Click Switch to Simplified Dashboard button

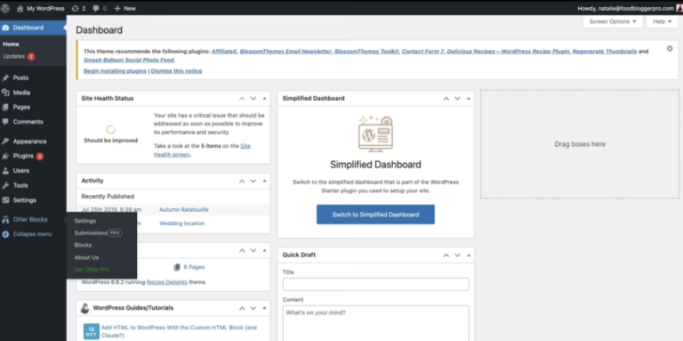pos(375,215)
